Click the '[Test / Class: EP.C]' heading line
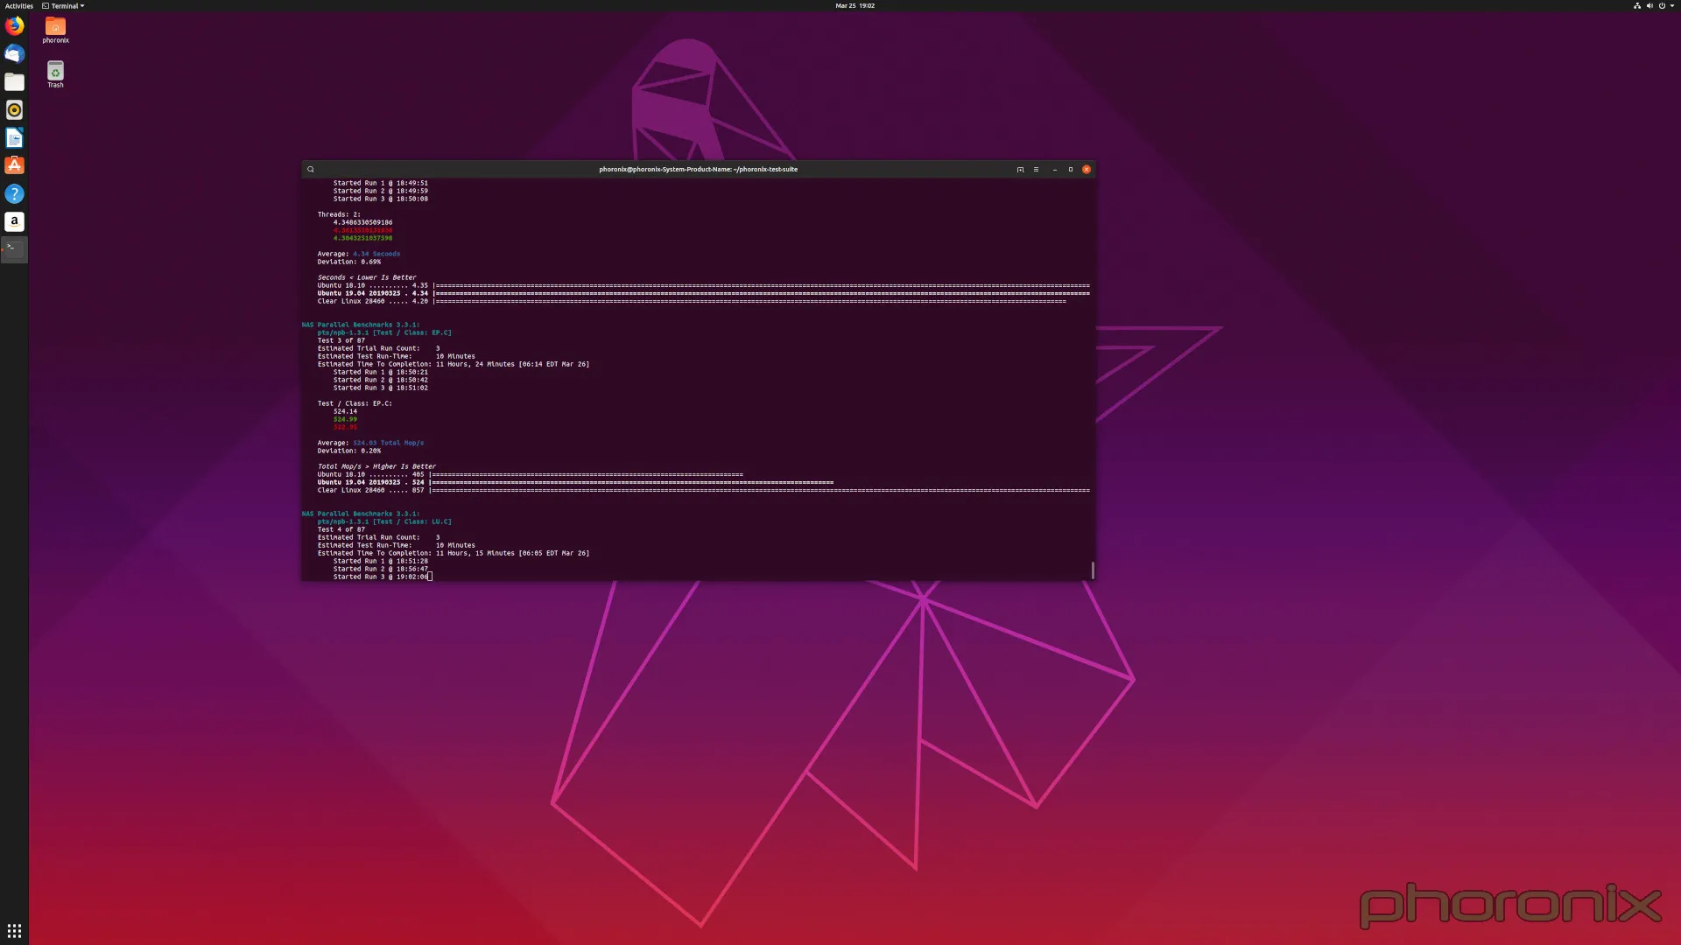The height and width of the screenshot is (945, 1681). 384,332
